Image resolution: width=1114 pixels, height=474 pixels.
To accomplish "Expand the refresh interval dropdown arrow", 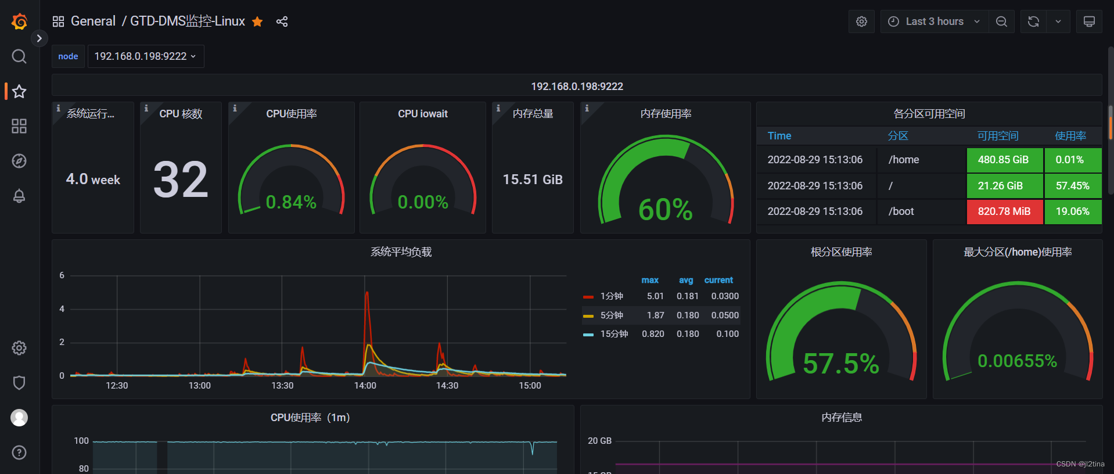I will click(1058, 21).
